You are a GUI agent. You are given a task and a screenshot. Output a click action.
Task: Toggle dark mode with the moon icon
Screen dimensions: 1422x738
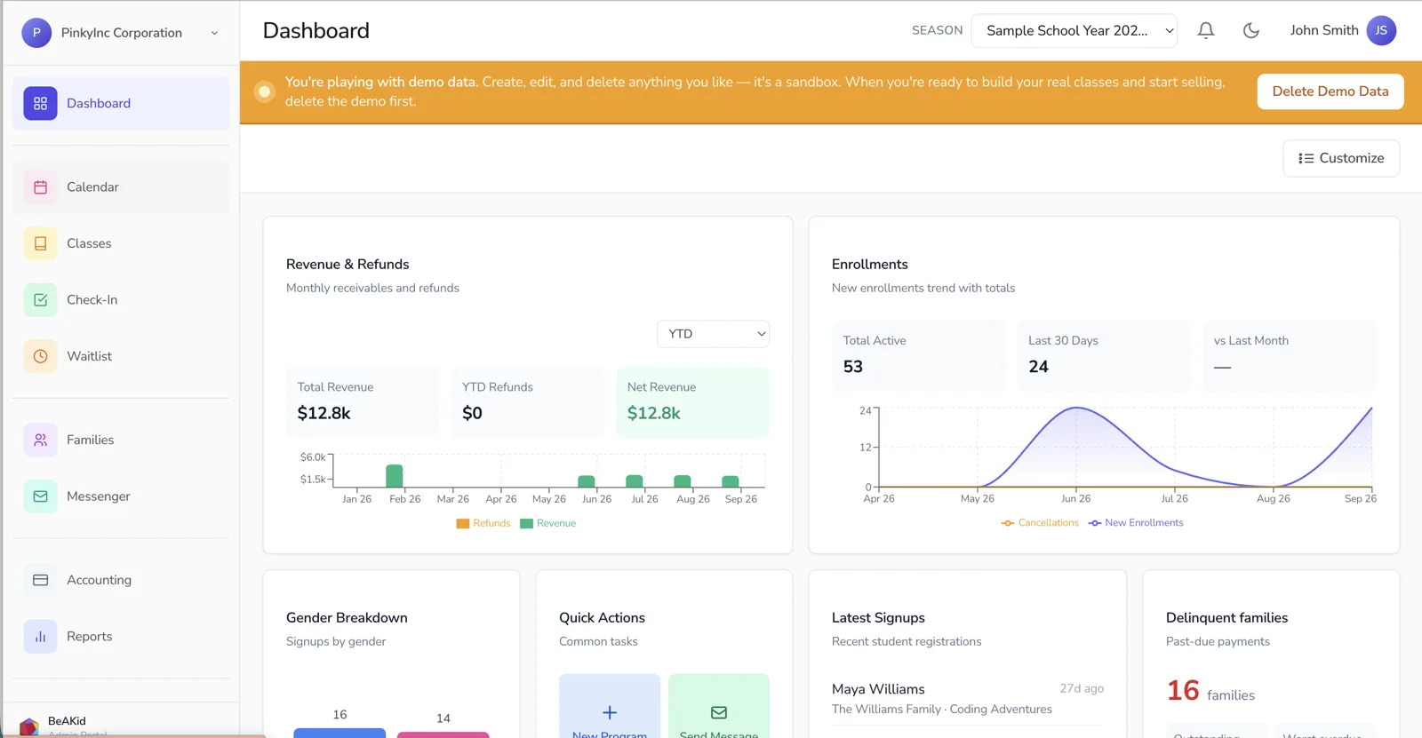coord(1251,31)
